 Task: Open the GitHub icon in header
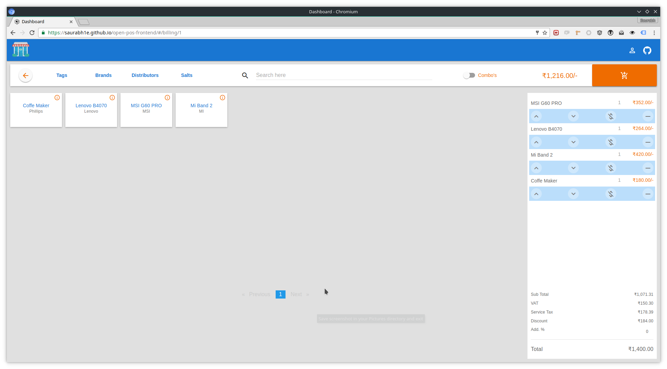[647, 50]
